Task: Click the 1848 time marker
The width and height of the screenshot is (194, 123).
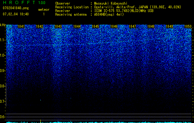Action: click(151, 26)
